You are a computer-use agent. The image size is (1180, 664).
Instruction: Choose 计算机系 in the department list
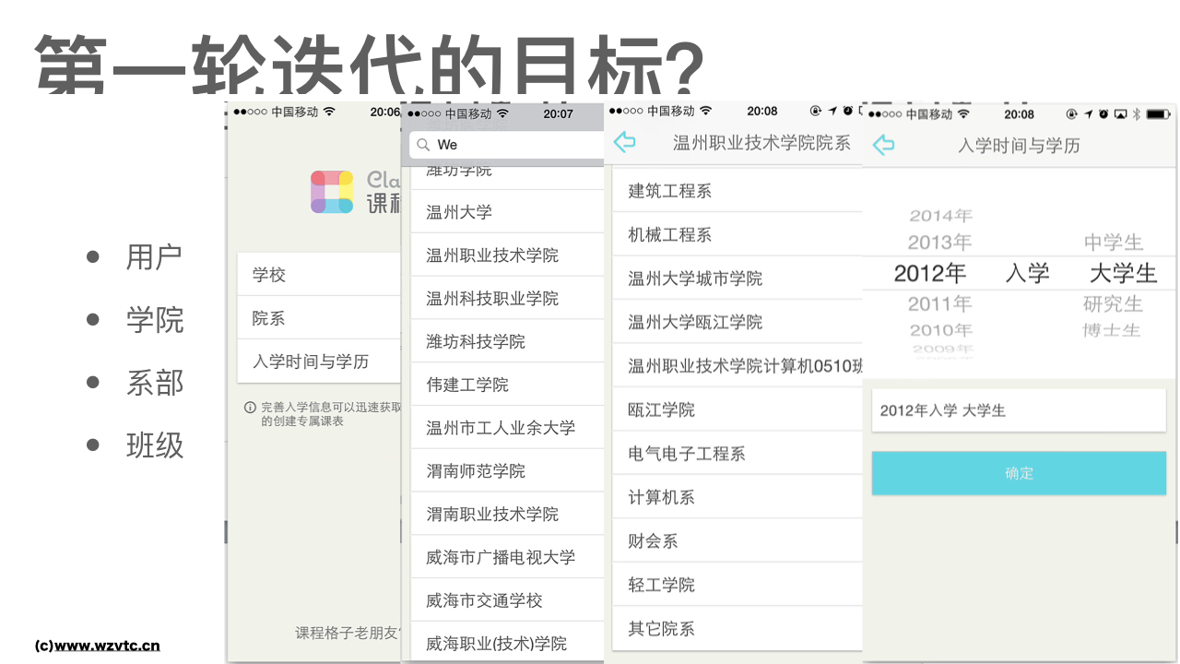(662, 497)
